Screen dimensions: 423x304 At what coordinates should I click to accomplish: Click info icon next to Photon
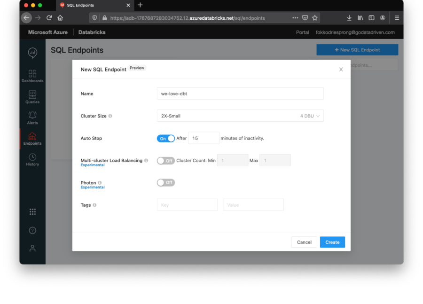pos(100,183)
